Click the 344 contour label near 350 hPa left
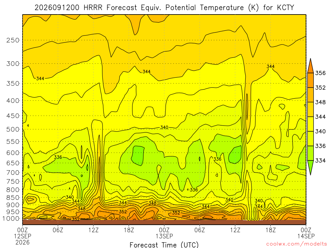 (x=40, y=79)
